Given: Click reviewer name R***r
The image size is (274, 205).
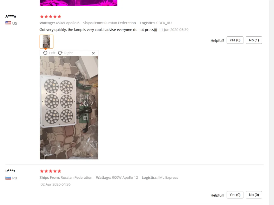Looking at the screenshot, I should [10, 171].
